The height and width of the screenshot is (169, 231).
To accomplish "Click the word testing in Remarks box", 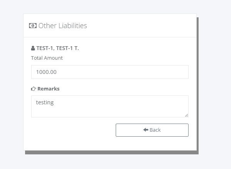I will click(x=45, y=102).
